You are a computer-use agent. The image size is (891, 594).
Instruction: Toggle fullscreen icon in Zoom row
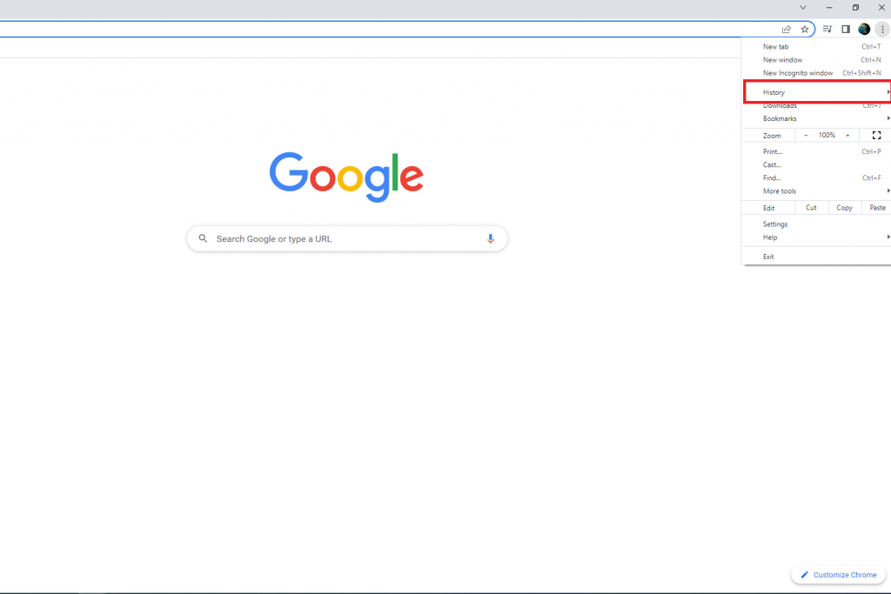[877, 135]
